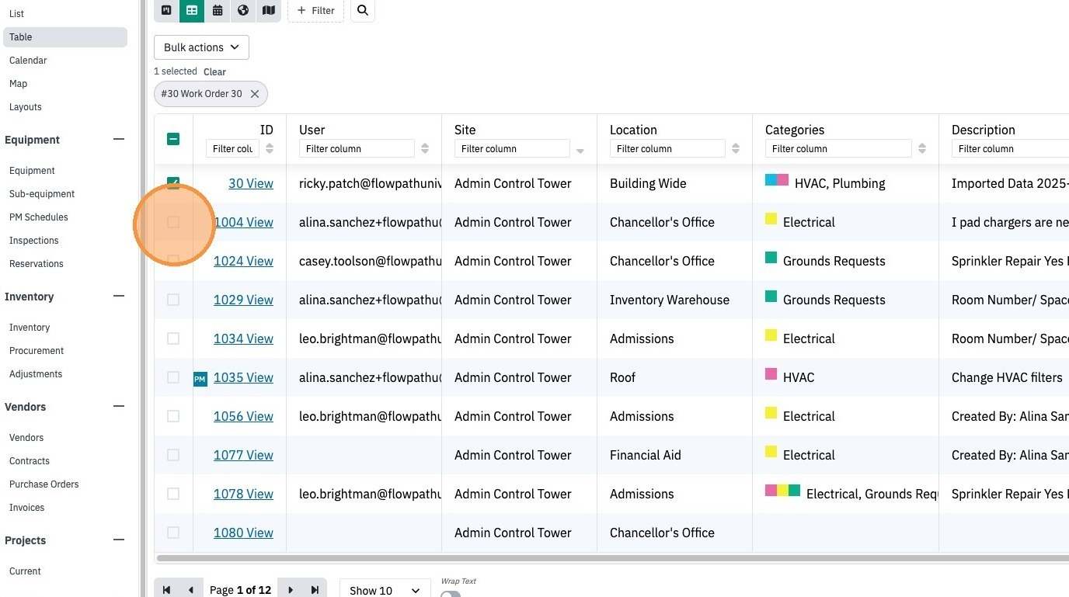Collapse the Projects sidebar section
1069x597 pixels.
pos(119,540)
